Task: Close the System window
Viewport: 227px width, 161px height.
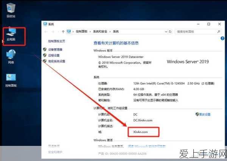Action: pyautogui.click(x=219, y=24)
